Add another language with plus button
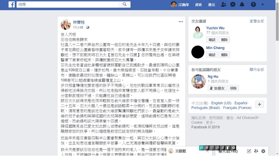The height and width of the screenshot is (156, 279). (x=259, y=104)
